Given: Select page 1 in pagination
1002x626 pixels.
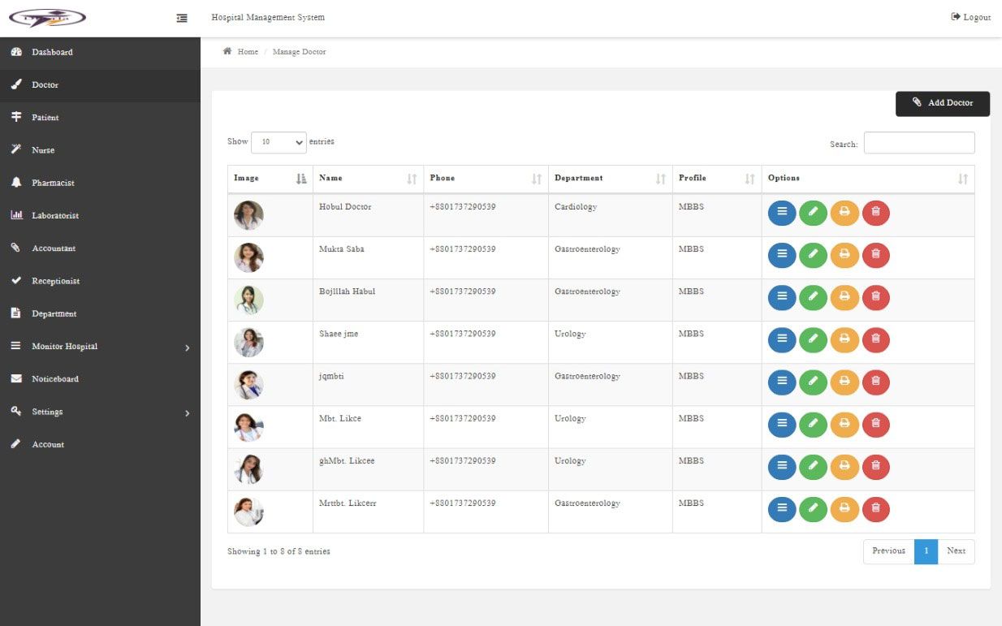Looking at the screenshot, I should pyautogui.click(x=926, y=551).
